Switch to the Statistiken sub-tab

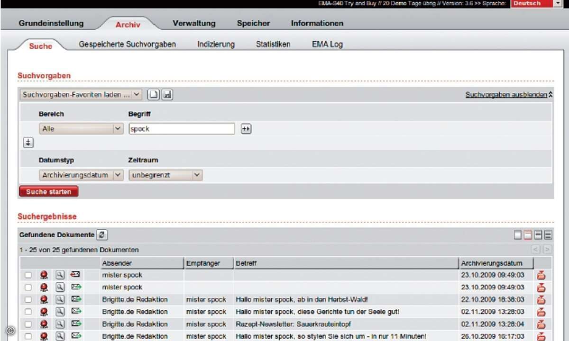point(273,44)
